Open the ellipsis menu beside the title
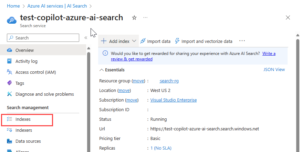 coord(145,17)
